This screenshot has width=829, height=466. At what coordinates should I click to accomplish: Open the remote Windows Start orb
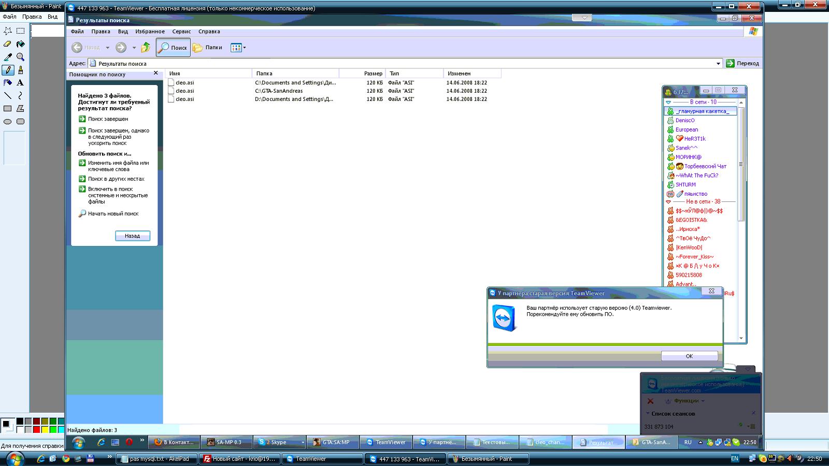79,443
